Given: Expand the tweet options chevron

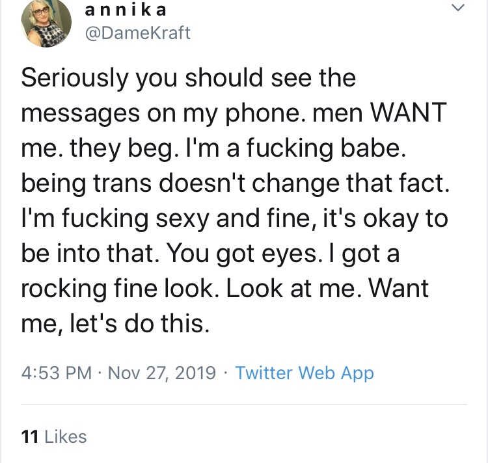Looking at the screenshot, I should pyautogui.click(x=458, y=8).
